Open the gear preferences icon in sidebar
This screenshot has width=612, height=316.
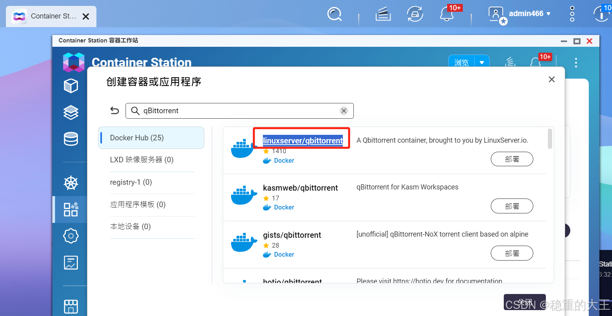tap(71, 236)
